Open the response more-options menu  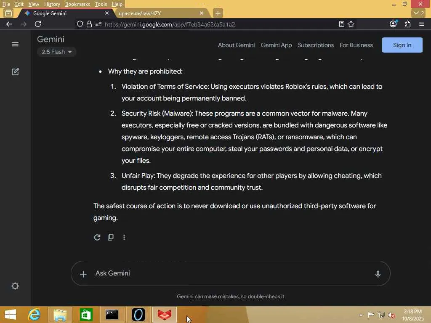[x=124, y=237]
